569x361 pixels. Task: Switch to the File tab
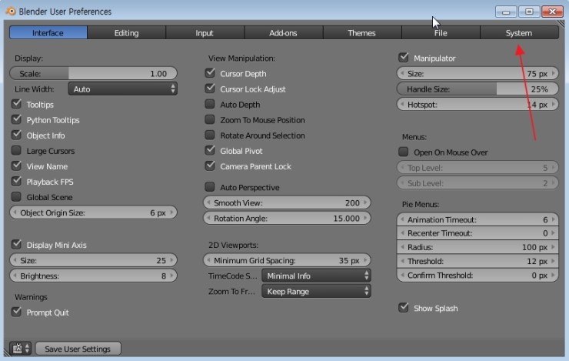441,32
